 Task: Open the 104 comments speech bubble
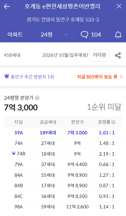(91, 34)
